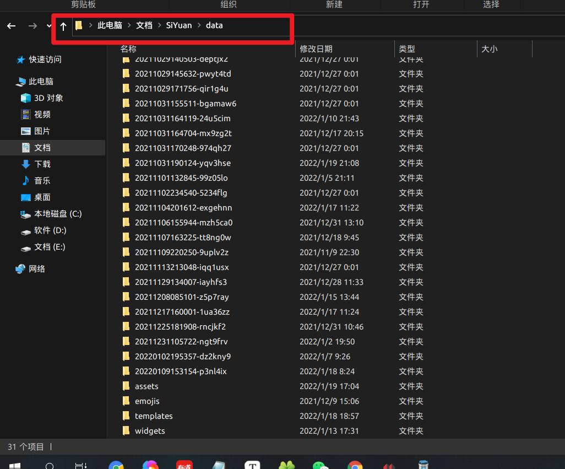Open 下载 from the sidebar
This screenshot has width=565, height=469.
point(42,164)
